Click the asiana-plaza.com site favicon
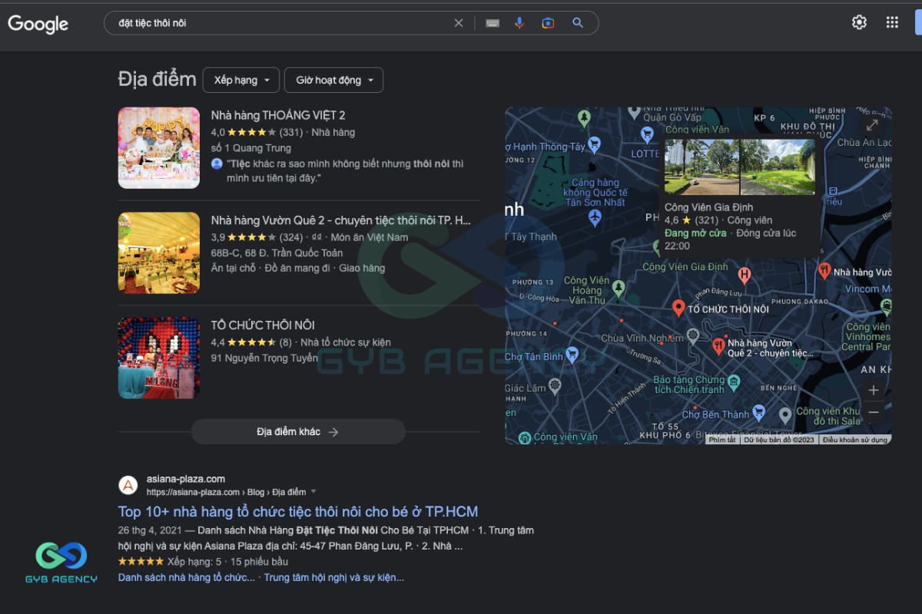The image size is (922, 614). tap(128, 485)
